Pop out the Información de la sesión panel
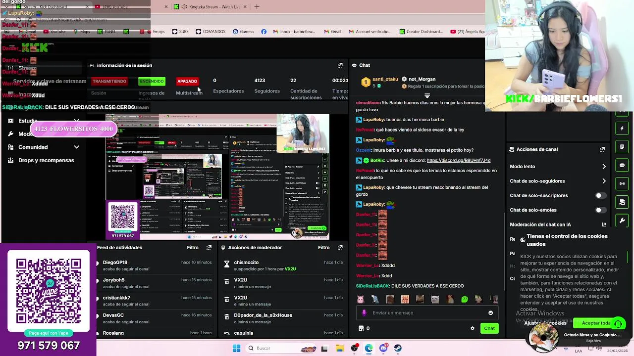Viewport: 634px width, 356px height. [340, 65]
